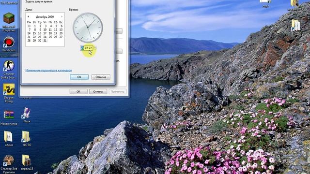Screen dimensions: 310x174
Task: Choose day 26 in the calendar
Action: 56,37
